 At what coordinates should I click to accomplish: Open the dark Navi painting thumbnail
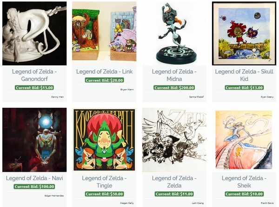[x=34, y=140]
